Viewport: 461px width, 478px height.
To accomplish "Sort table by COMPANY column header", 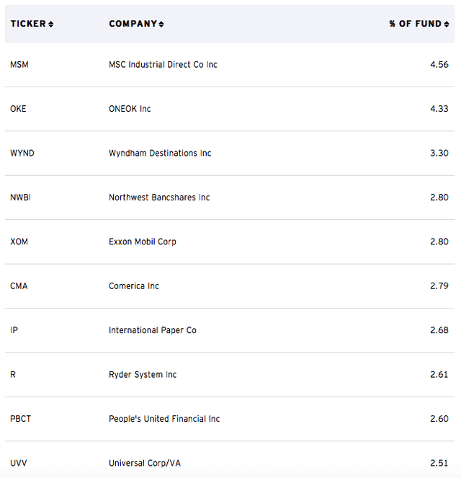I will coord(133,24).
